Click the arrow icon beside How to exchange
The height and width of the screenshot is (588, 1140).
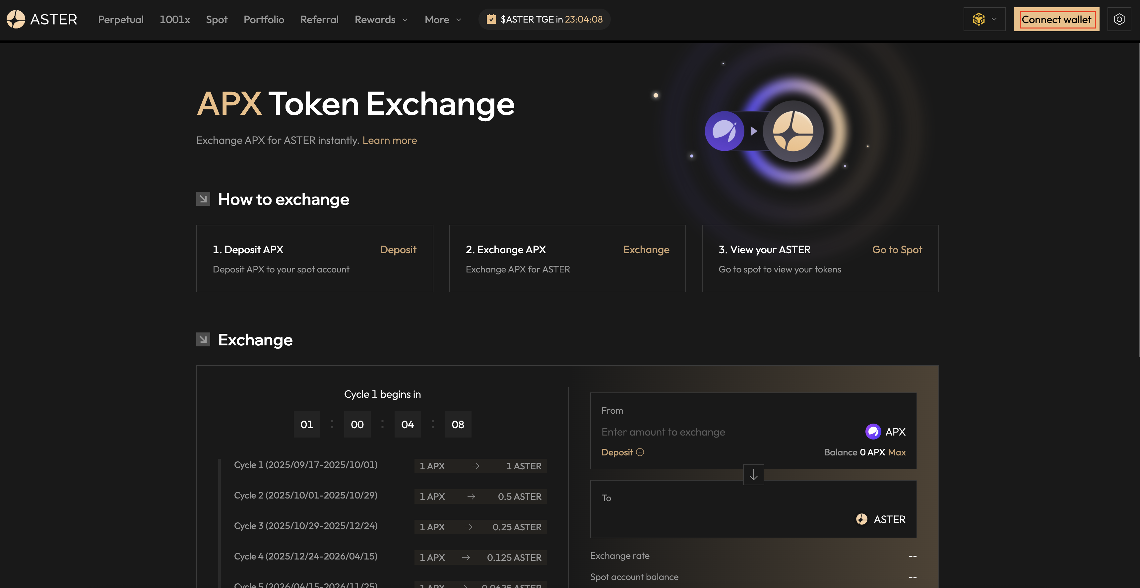click(x=203, y=199)
